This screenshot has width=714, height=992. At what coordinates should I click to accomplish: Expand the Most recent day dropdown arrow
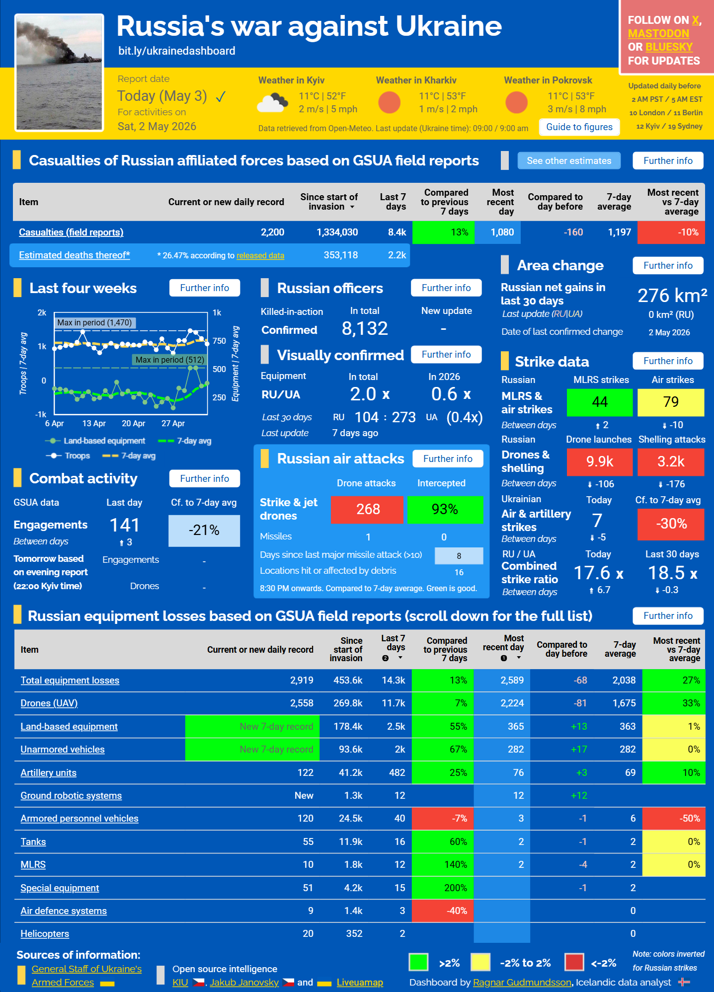point(519,658)
